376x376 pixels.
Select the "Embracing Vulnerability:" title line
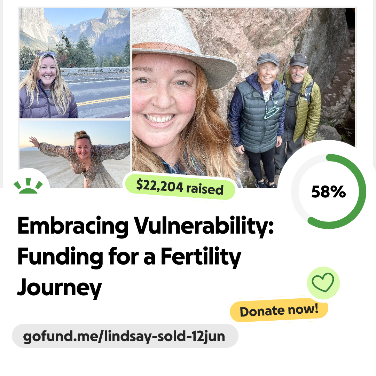coord(146,227)
